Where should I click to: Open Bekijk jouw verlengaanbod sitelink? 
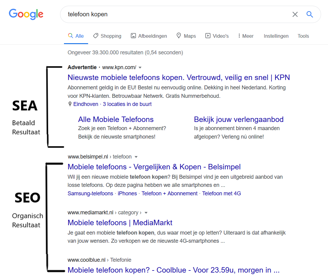coord(239,119)
